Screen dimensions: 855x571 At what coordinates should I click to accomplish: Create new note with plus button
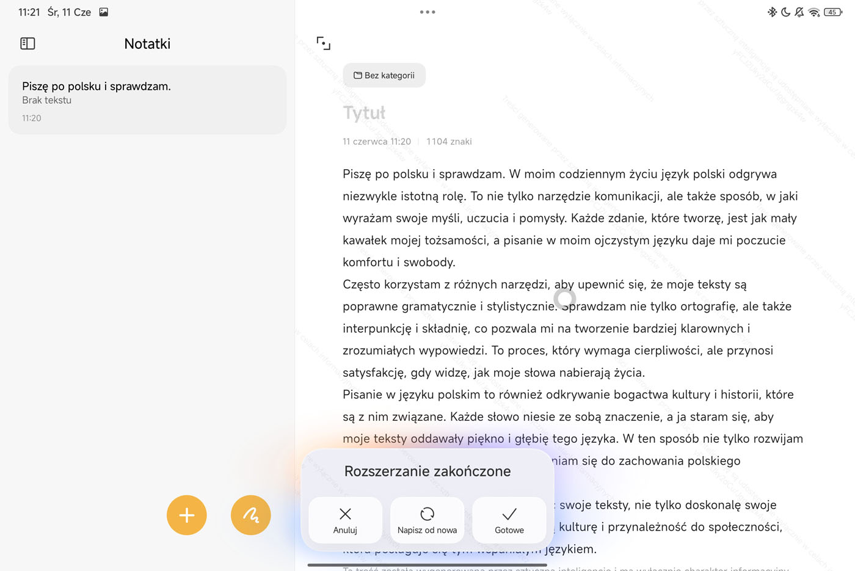(x=187, y=515)
